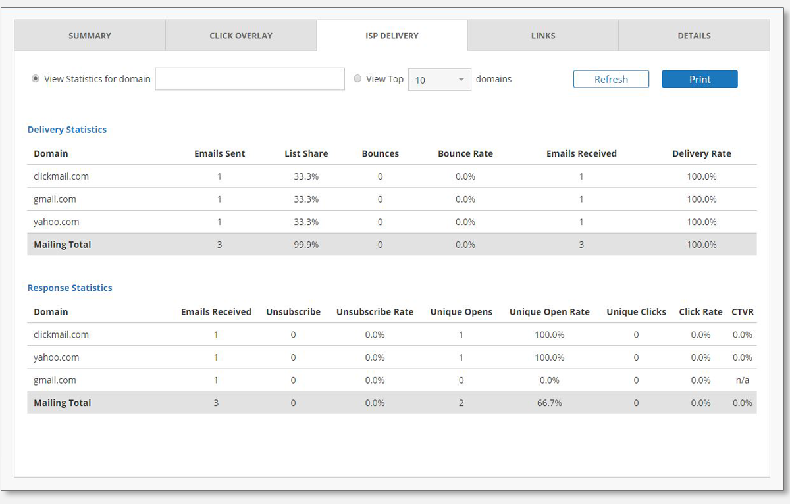790x504 pixels.
Task: Click the Bounce Rate column header
Action: click(465, 153)
